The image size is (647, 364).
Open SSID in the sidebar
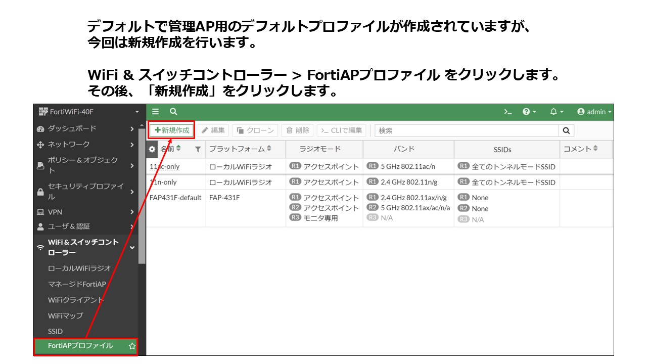pyautogui.click(x=55, y=331)
